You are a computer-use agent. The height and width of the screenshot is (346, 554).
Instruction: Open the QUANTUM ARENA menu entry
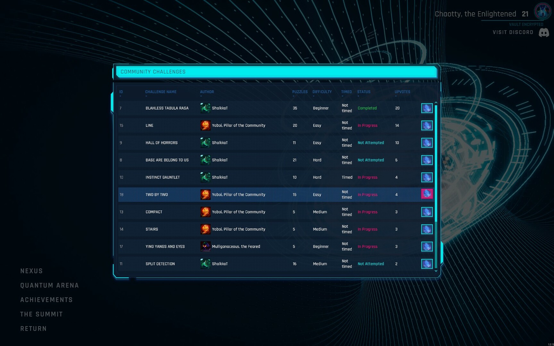click(x=49, y=285)
